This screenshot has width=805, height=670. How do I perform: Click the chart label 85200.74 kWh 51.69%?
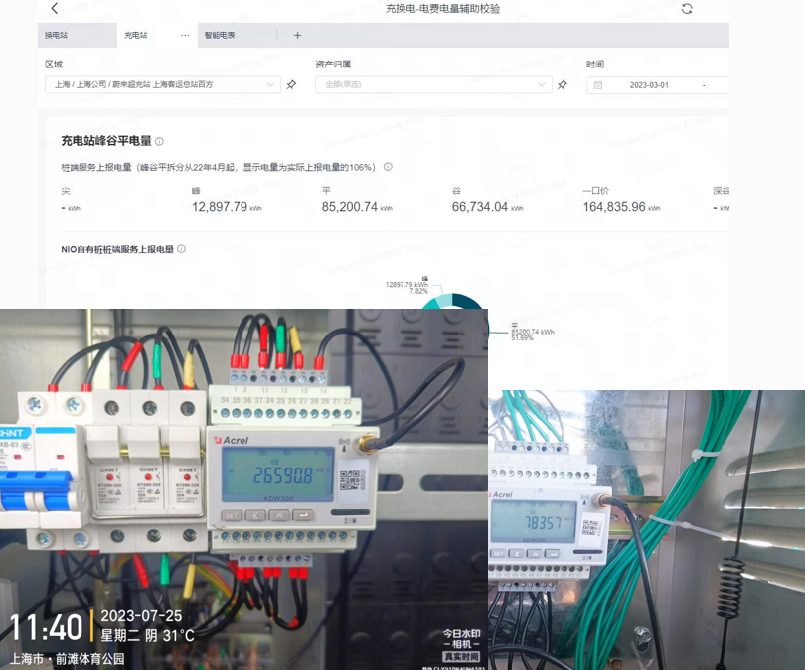[533, 332]
